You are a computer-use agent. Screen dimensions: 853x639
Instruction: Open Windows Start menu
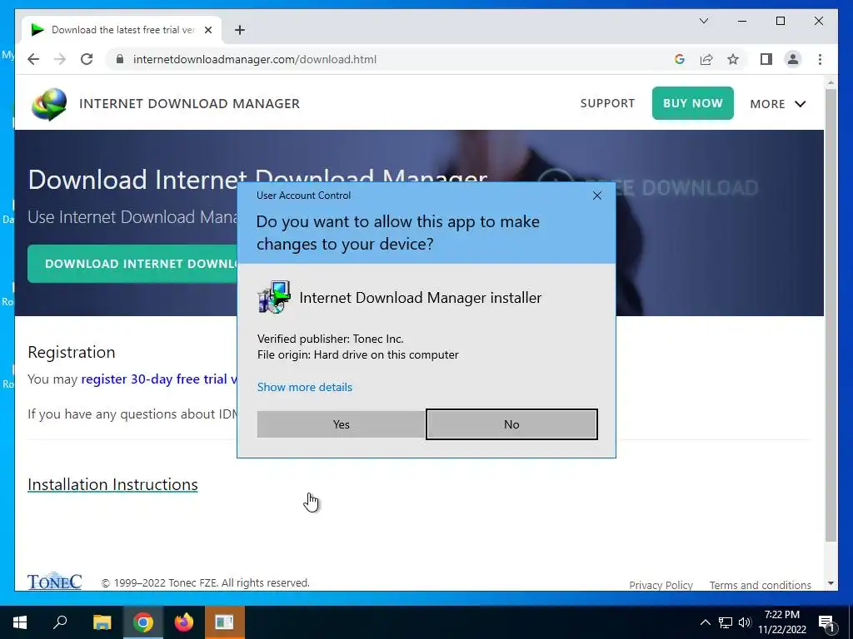20,622
